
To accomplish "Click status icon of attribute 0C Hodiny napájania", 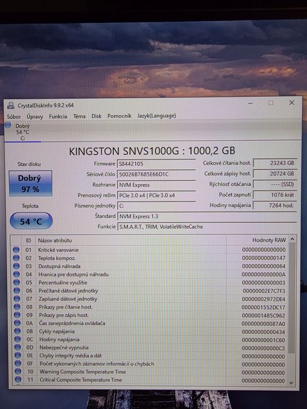I will (x=18, y=339).
